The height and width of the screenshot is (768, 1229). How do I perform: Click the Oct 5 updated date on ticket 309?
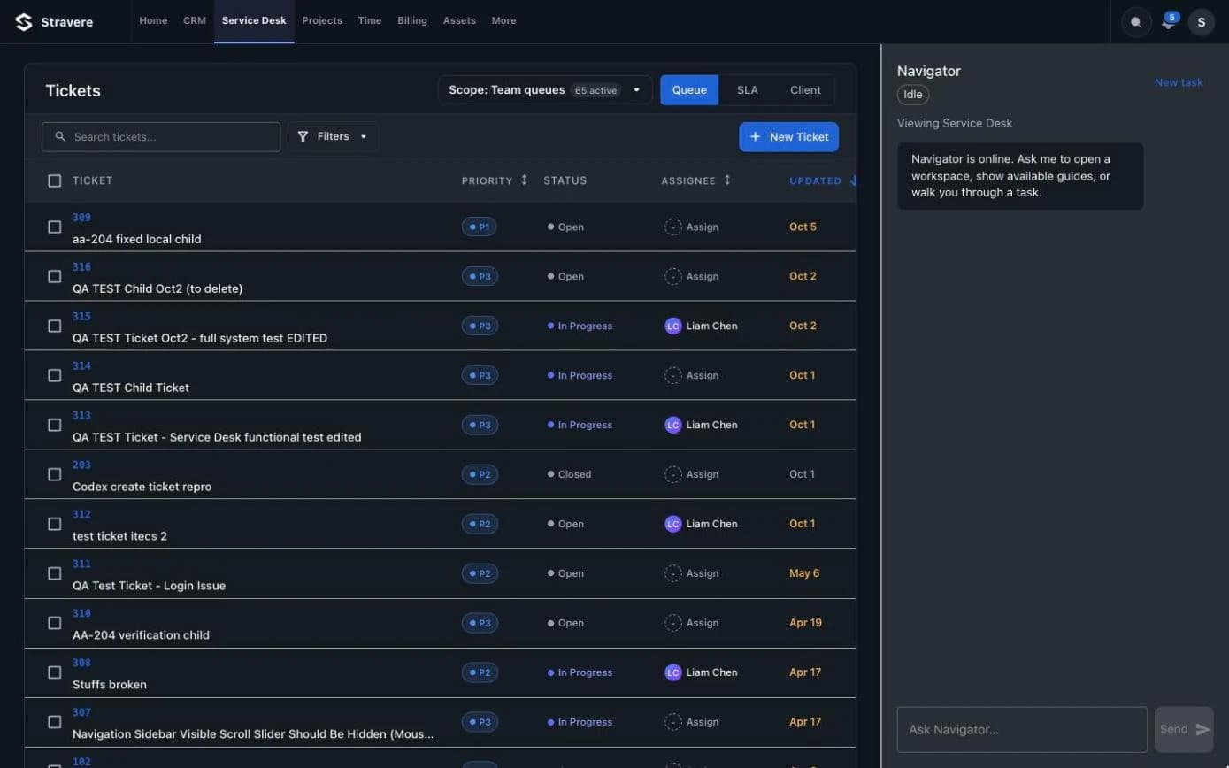point(803,227)
